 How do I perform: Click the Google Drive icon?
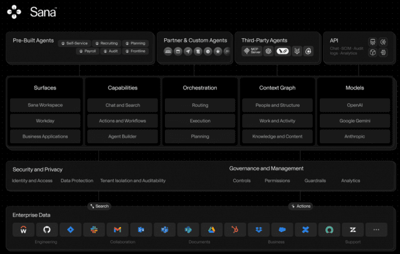click(212, 230)
